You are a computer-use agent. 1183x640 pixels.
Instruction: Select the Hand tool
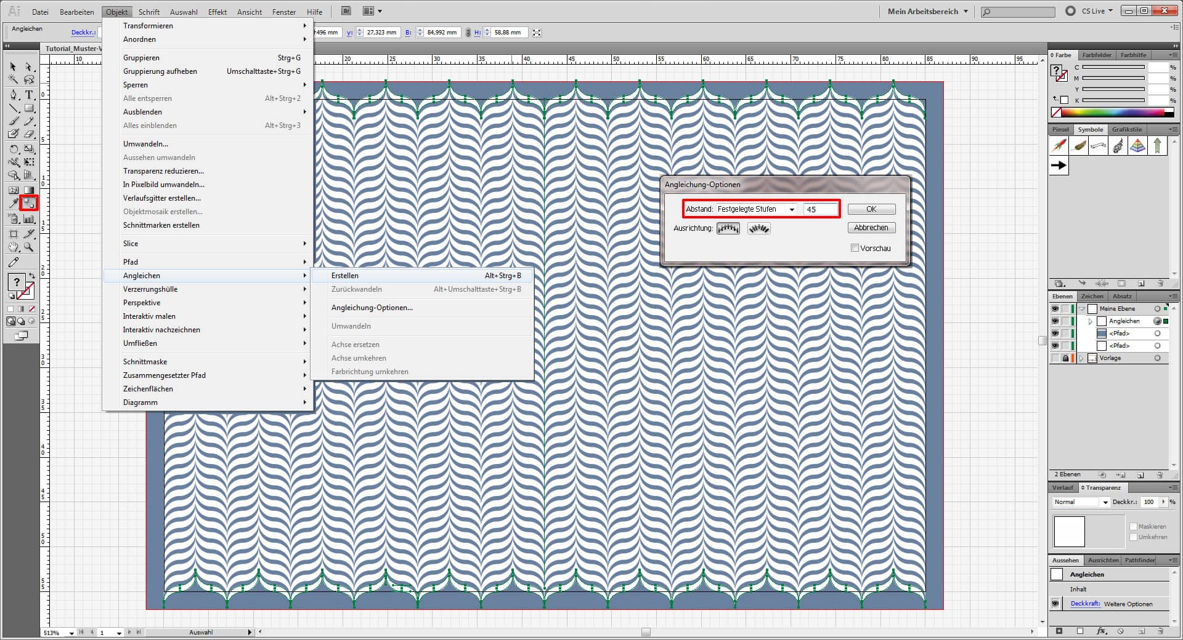click(x=14, y=247)
